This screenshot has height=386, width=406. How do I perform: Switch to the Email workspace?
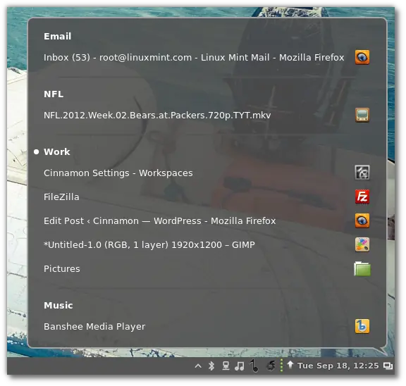tap(57, 36)
